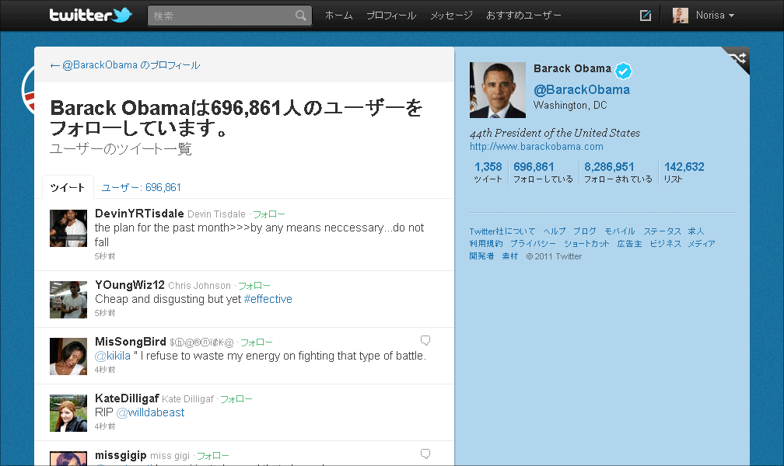This screenshot has width=784, height=466.
Task: Click the @willdabeast mention
Action: click(x=151, y=412)
